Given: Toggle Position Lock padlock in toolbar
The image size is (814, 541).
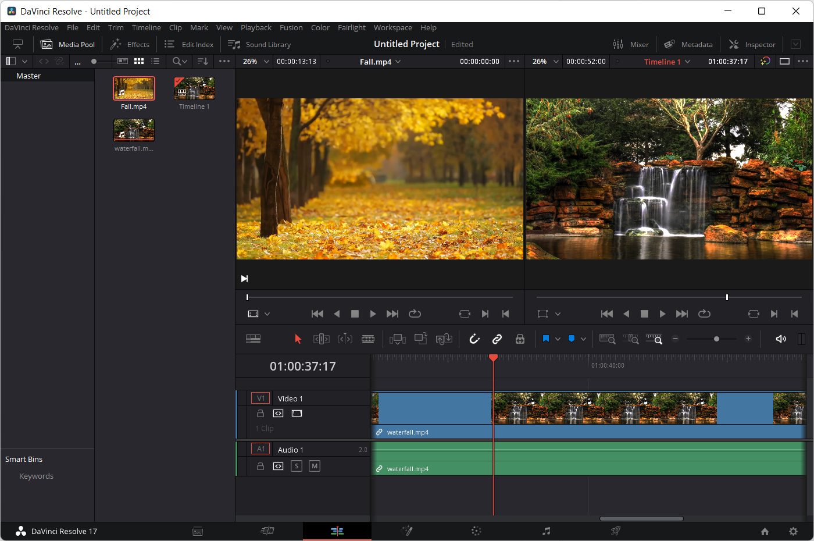Looking at the screenshot, I should (520, 339).
